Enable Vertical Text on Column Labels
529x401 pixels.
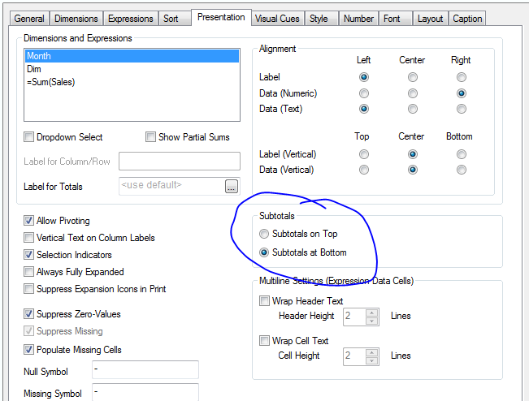coord(29,238)
